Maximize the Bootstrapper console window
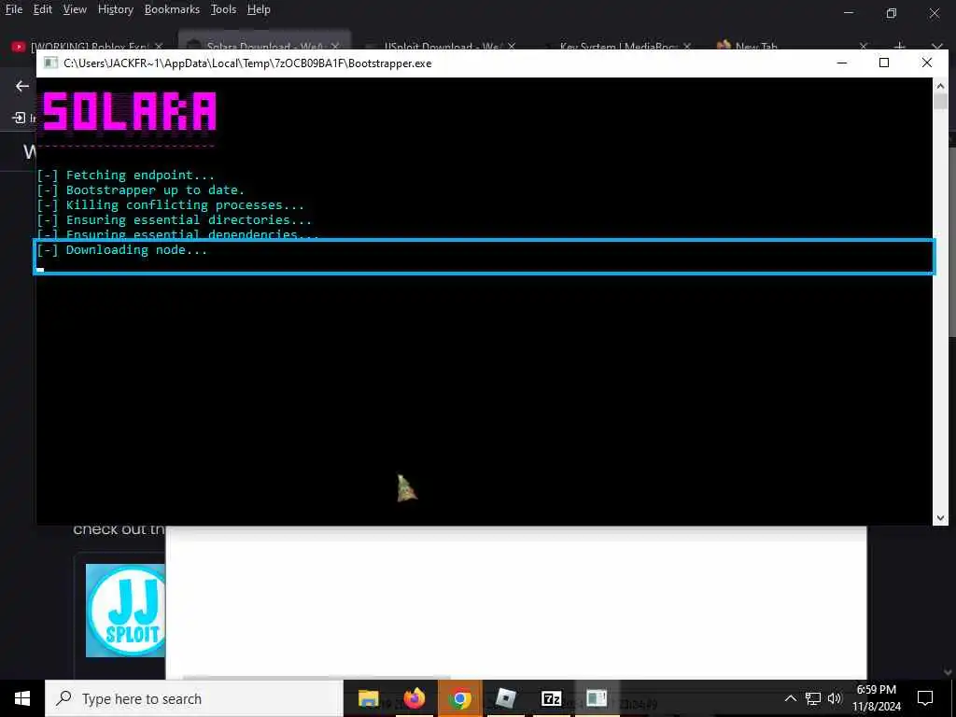This screenshot has width=956, height=717. tap(884, 63)
